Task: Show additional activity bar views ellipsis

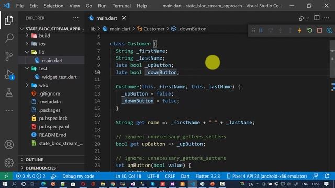Action: [x=9, y=110]
